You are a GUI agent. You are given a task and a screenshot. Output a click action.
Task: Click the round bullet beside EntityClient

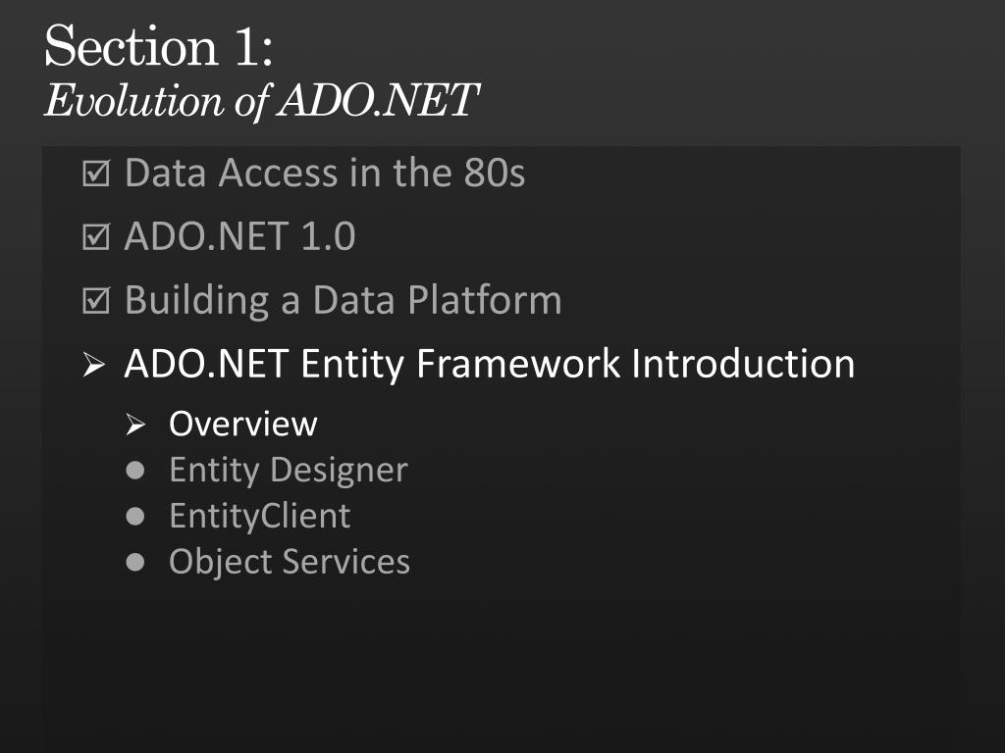(x=135, y=516)
